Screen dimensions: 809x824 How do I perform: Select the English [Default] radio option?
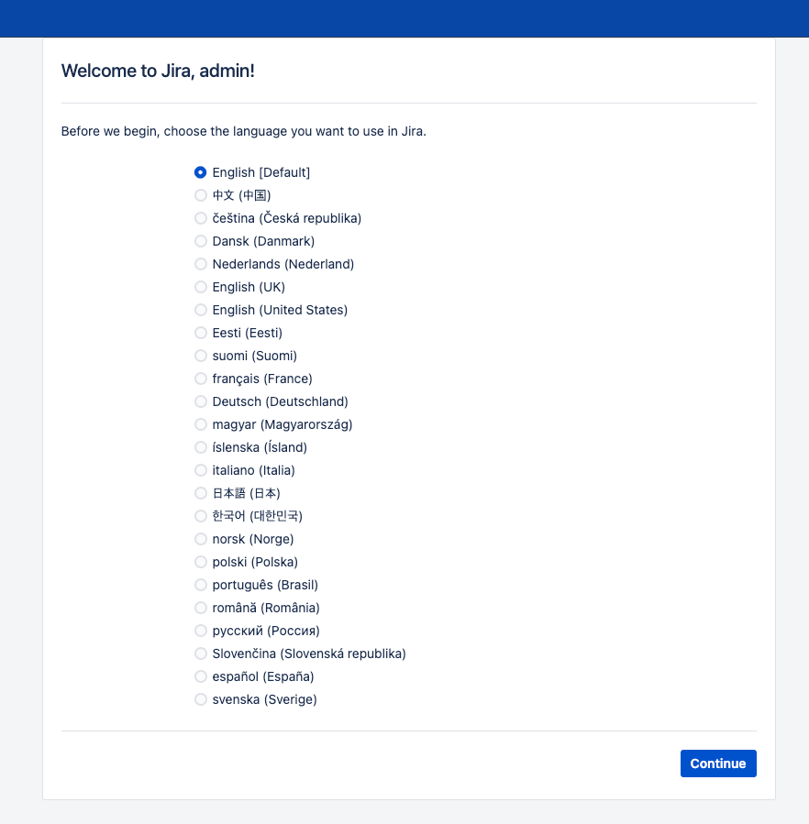(200, 172)
